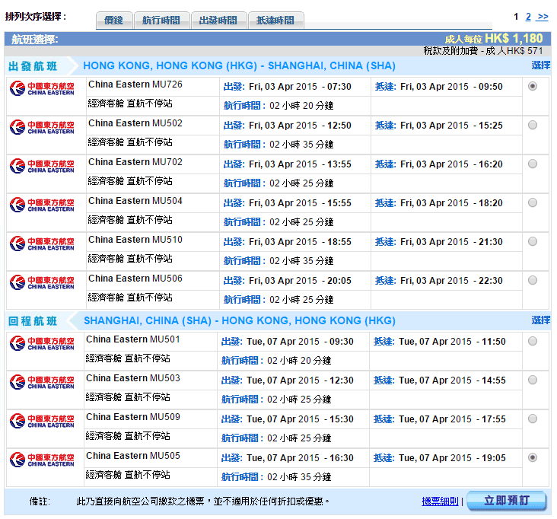
Task: Click China Eastern logo for flight MU510
Action: coord(43,244)
